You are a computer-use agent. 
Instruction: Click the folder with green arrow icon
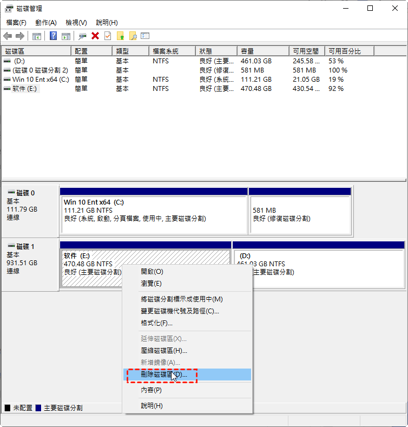(120, 36)
